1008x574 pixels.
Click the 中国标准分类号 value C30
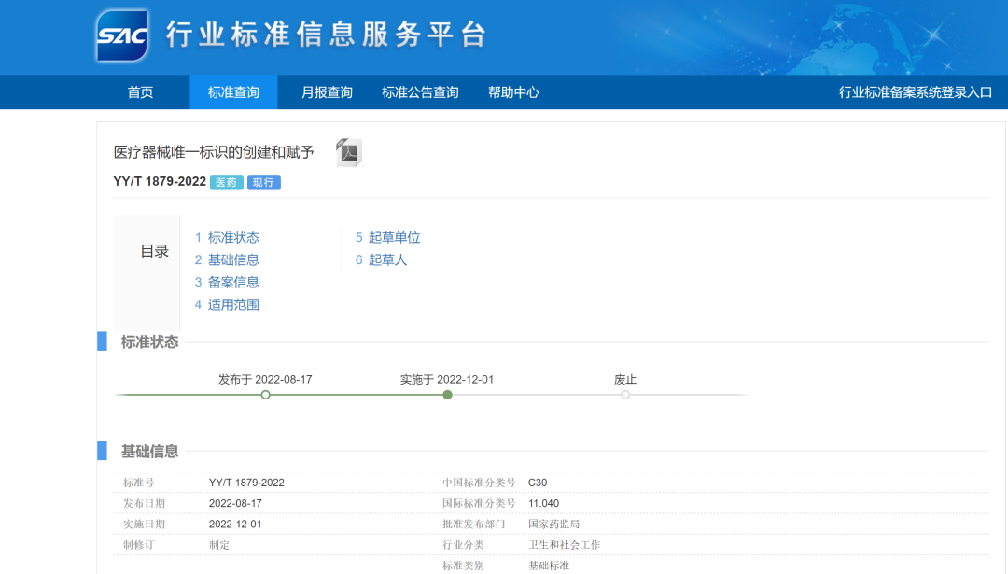click(x=538, y=483)
